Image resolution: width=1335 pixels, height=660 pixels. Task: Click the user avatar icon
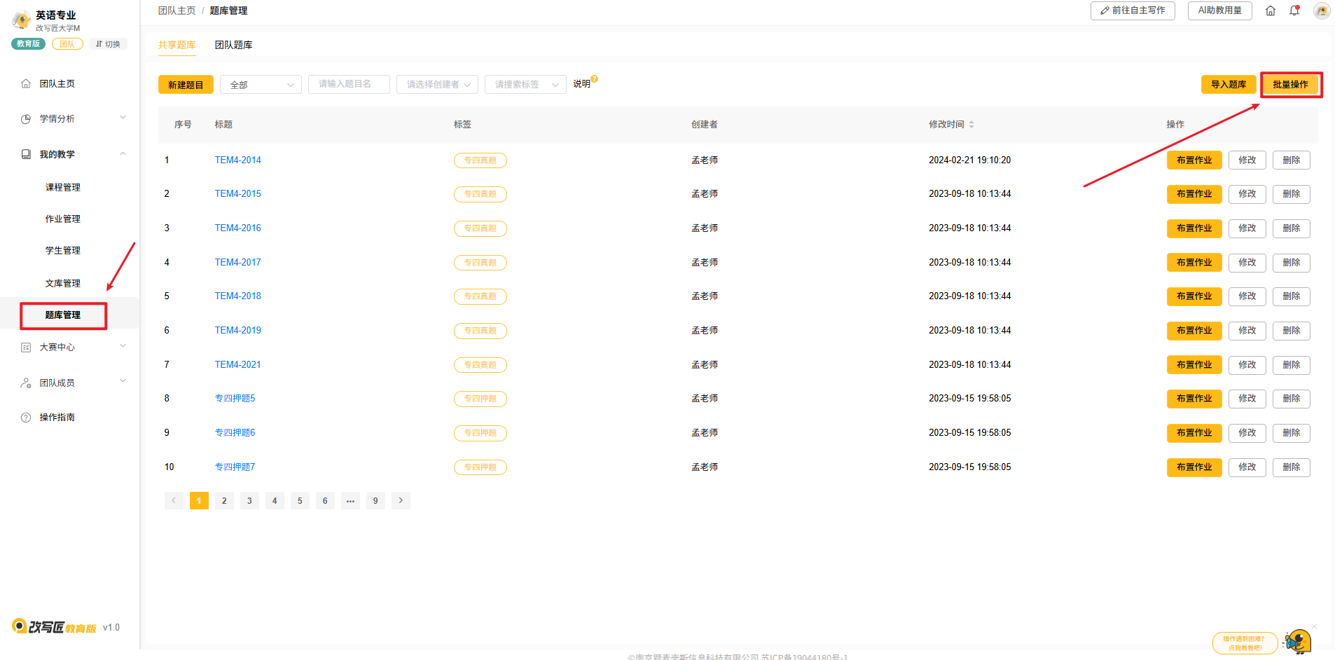point(1321,11)
